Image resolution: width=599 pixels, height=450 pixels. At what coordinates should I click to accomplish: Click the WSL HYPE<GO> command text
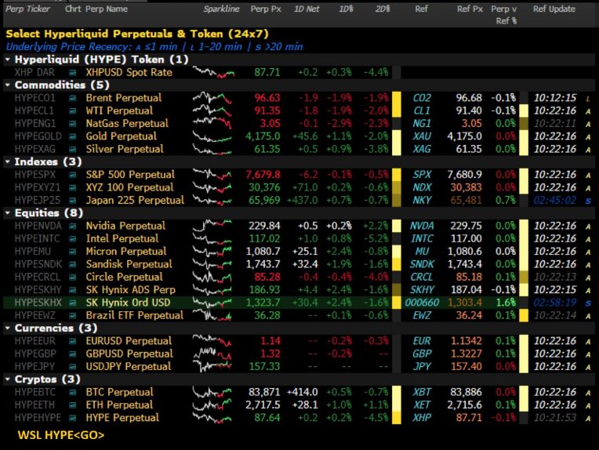tap(61, 435)
